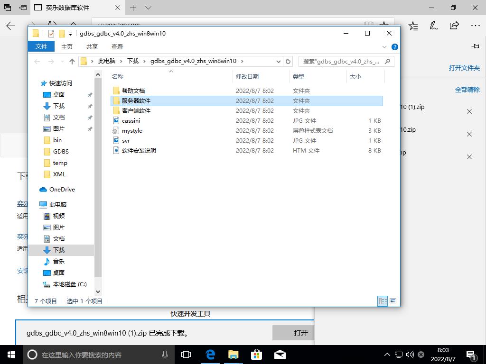
Task: Click the 全部清除 link
Action: [467, 90]
